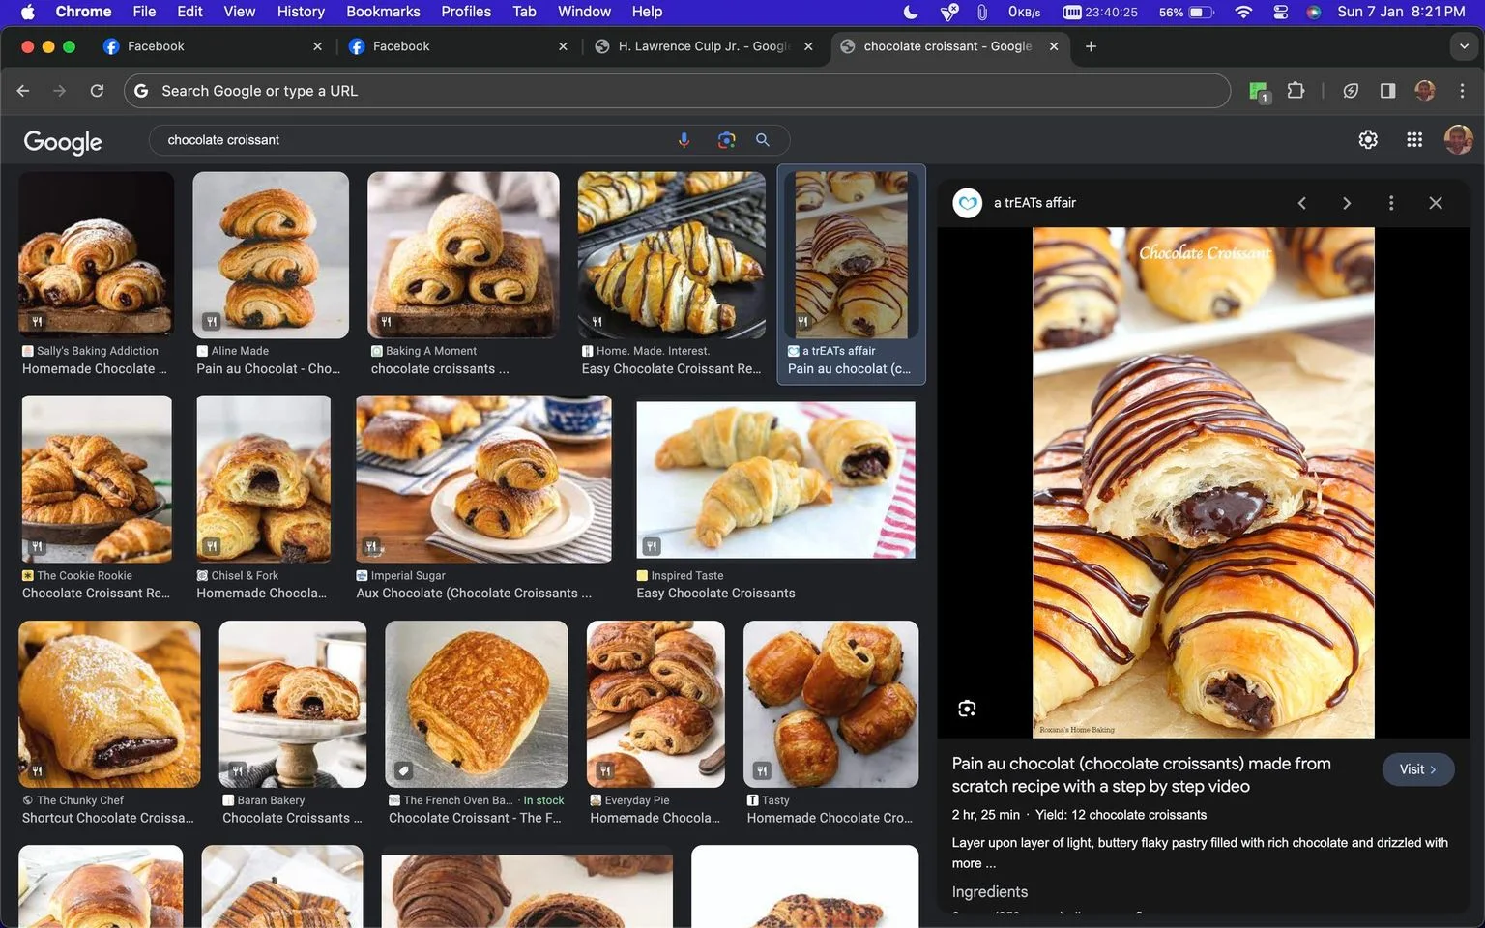Expand the tab search dropdown arrow

[1464, 46]
